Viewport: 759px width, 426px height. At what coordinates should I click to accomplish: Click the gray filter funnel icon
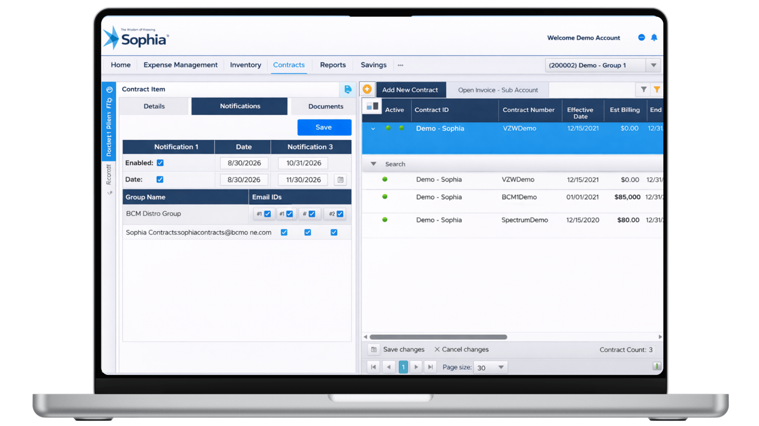pyautogui.click(x=644, y=89)
